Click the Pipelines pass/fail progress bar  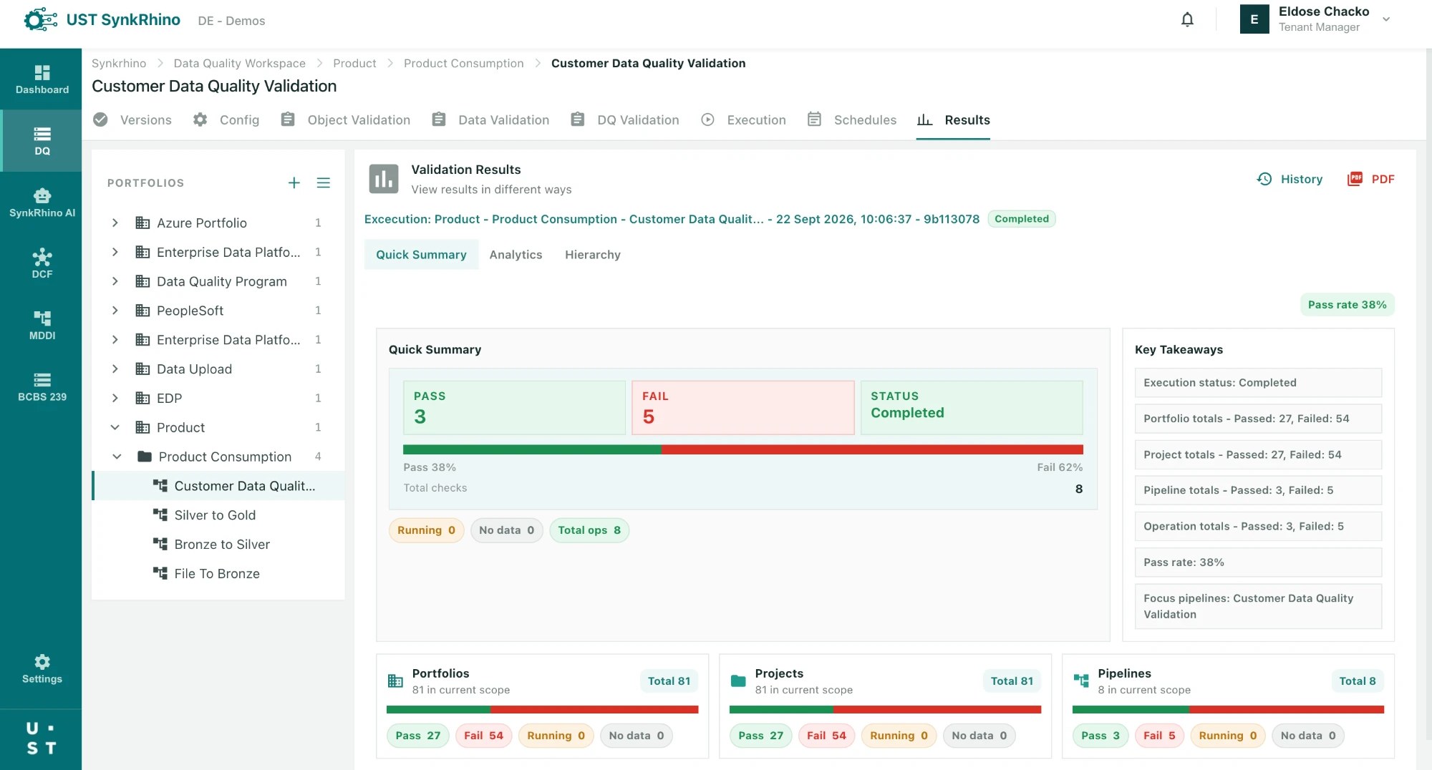pyautogui.click(x=1228, y=709)
